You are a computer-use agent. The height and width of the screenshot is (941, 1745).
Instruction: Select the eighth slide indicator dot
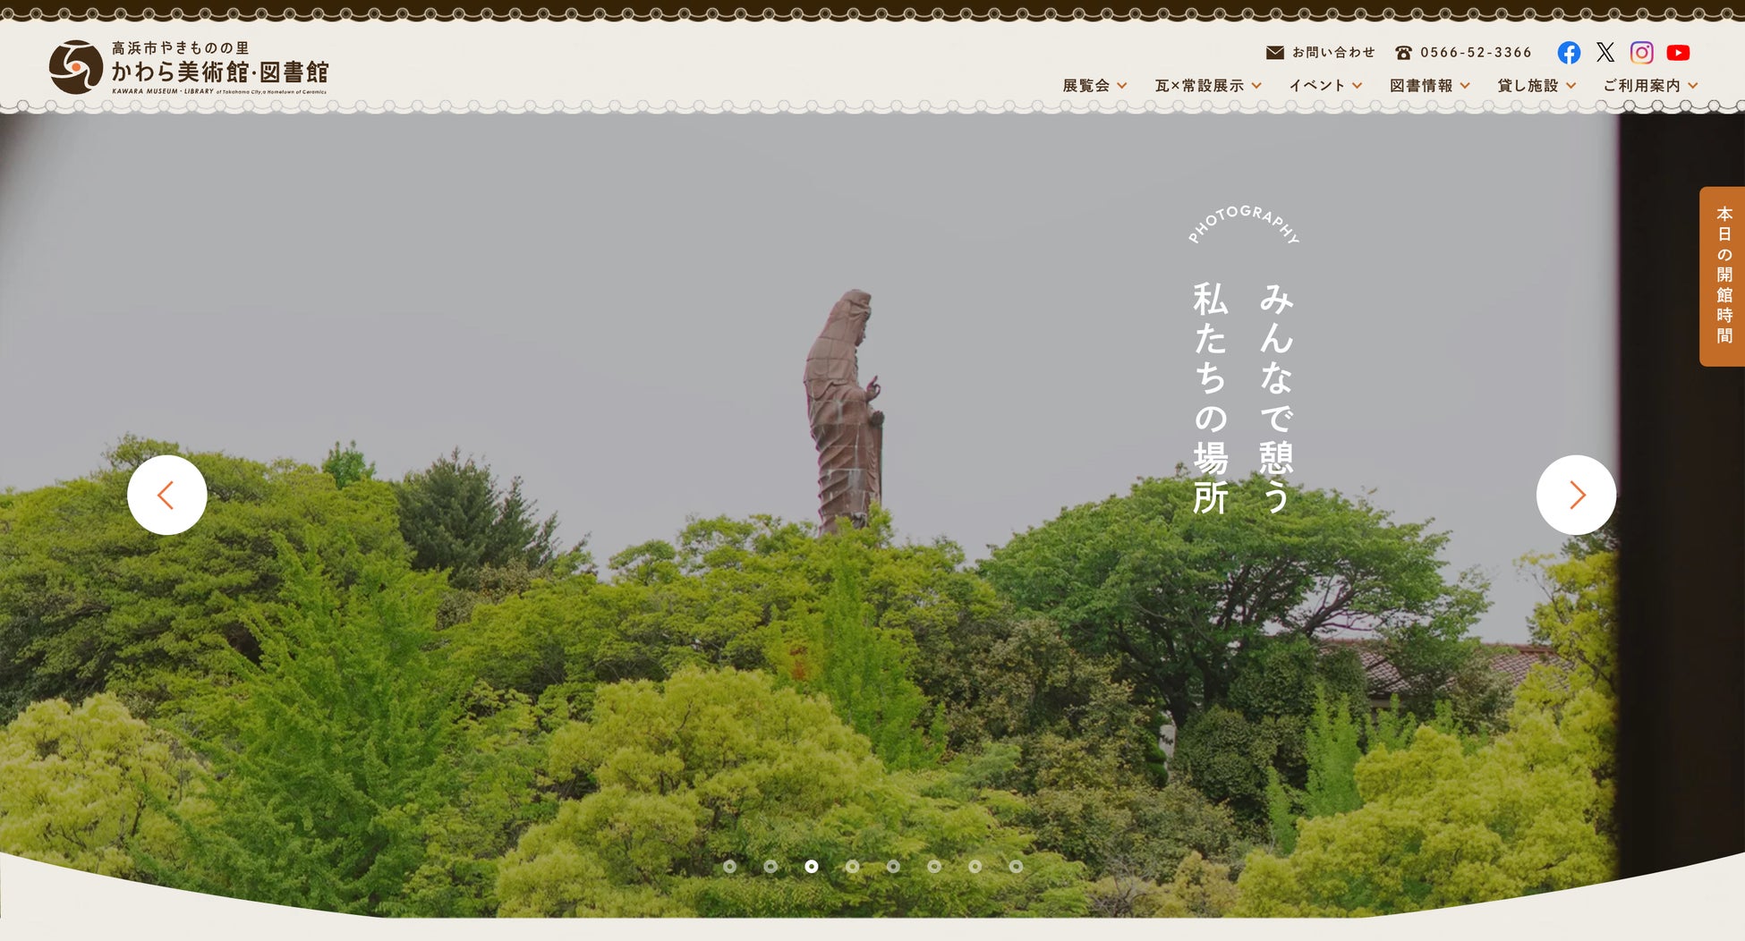click(x=1016, y=866)
